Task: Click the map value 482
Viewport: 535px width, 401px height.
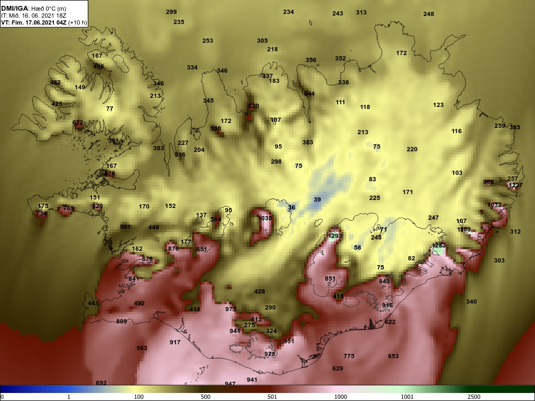Action: coord(55,82)
